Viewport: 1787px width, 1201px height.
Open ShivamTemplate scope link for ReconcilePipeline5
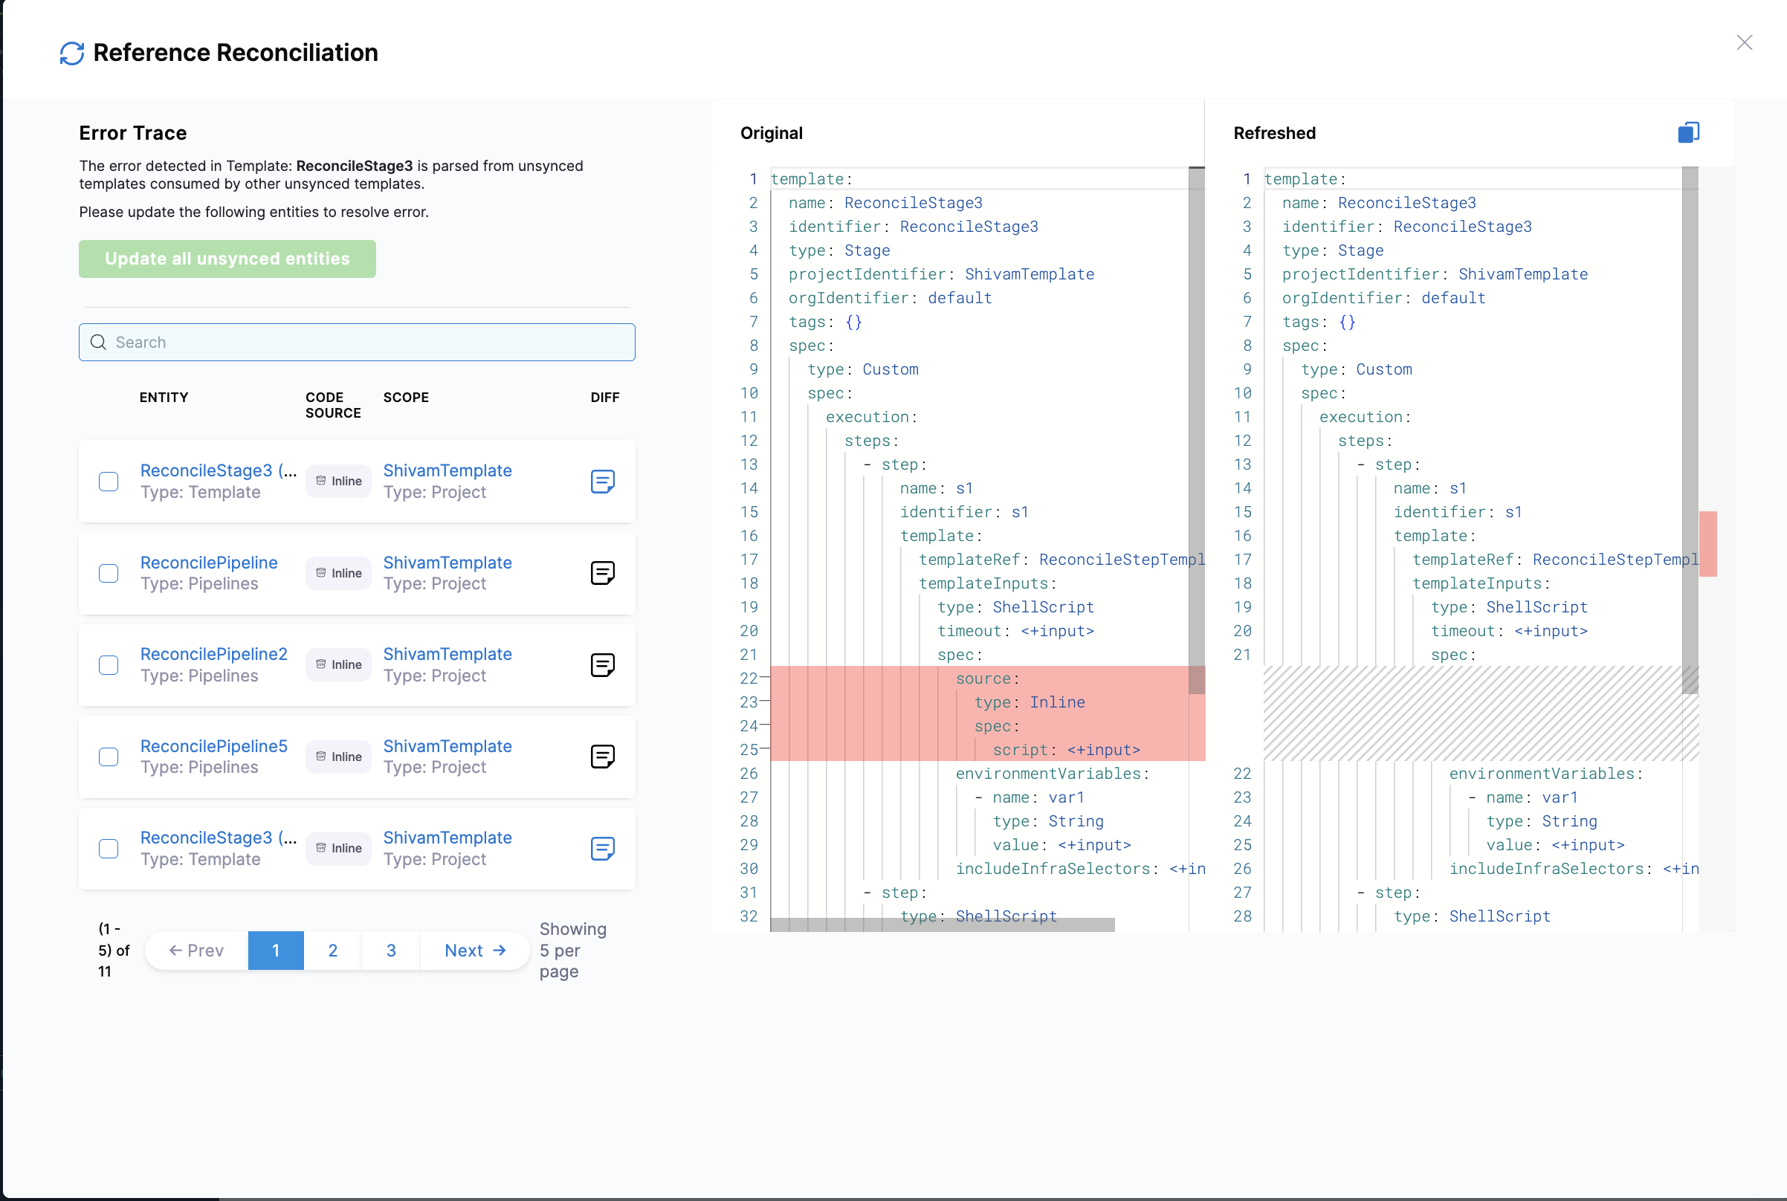pyautogui.click(x=447, y=746)
